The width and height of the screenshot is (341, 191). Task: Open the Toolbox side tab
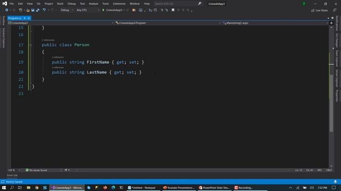tap(4, 21)
